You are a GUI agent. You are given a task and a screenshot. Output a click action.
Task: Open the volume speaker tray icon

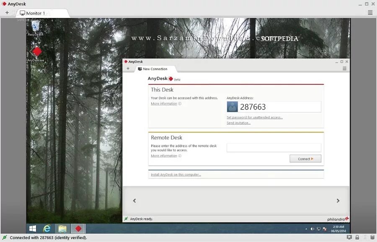tap(312, 229)
